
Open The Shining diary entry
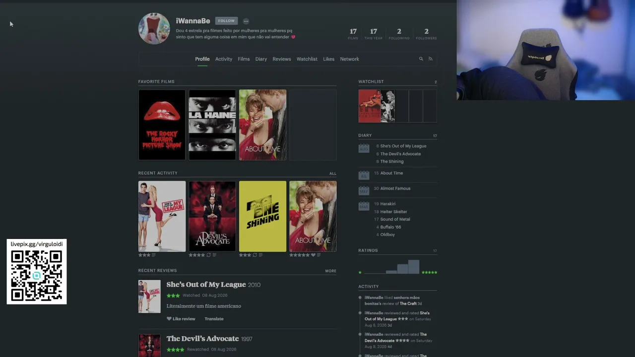point(392,162)
